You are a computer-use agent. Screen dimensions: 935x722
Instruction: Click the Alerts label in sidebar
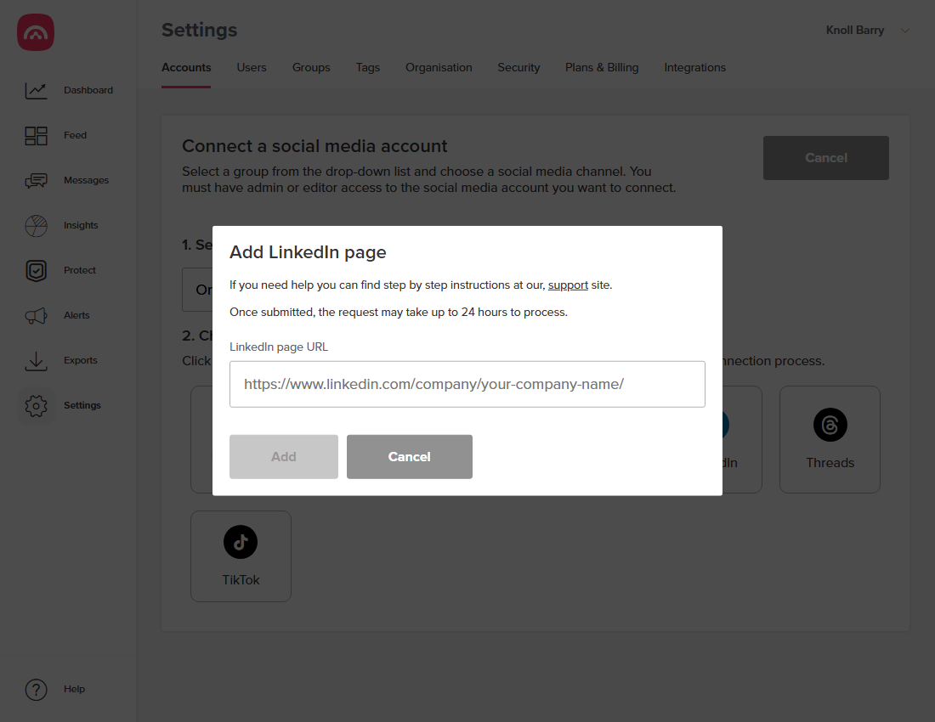pyautogui.click(x=76, y=315)
